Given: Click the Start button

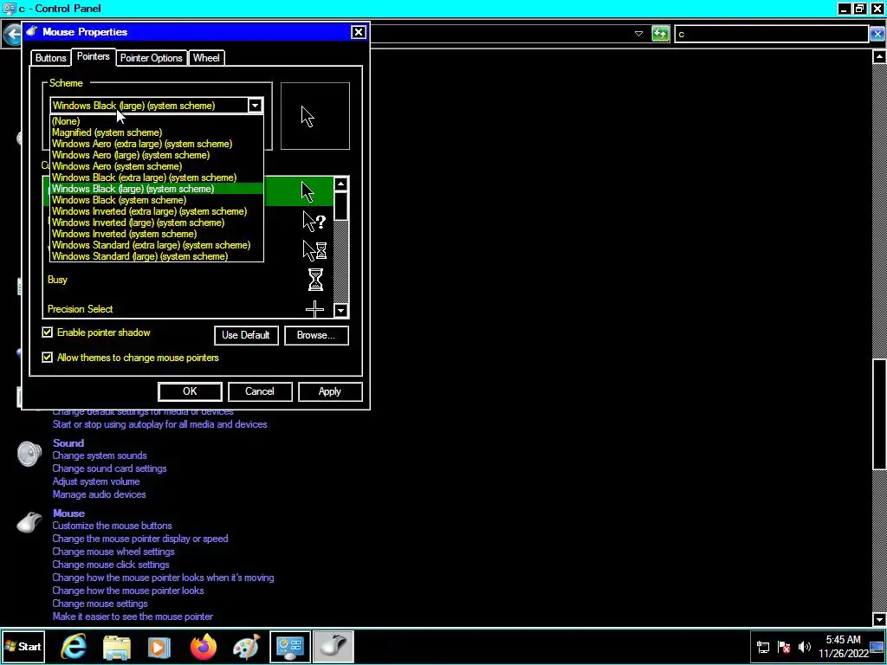Looking at the screenshot, I should (x=23, y=647).
